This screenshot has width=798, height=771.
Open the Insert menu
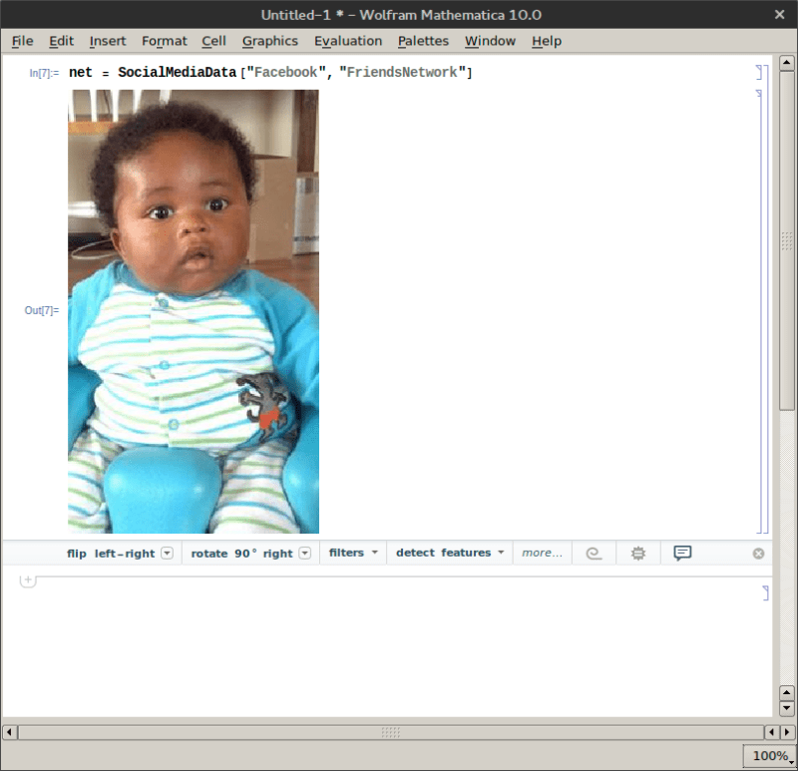[108, 41]
